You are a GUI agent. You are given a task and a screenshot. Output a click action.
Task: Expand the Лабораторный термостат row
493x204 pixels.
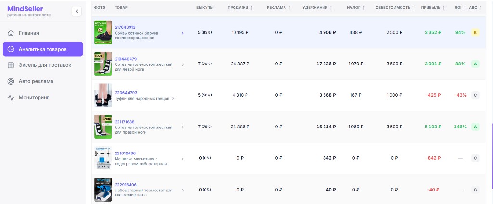tap(182, 190)
